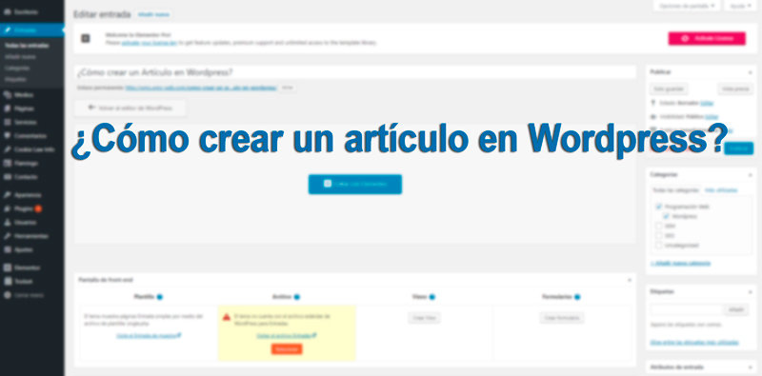762x376 pixels.
Task: Click the post title input field
Action: coord(354,72)
